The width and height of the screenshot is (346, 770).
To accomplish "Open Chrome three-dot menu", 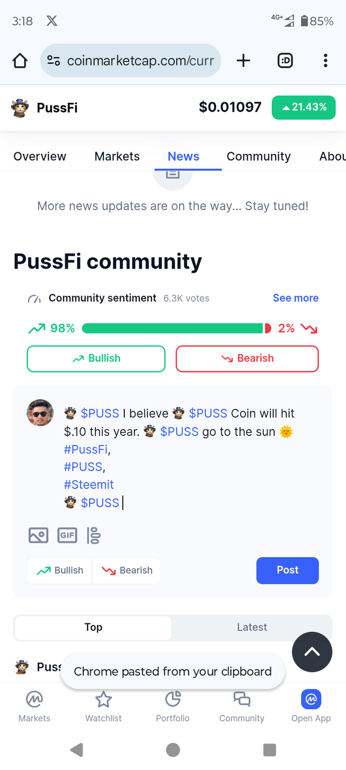I will click(325, 61).
